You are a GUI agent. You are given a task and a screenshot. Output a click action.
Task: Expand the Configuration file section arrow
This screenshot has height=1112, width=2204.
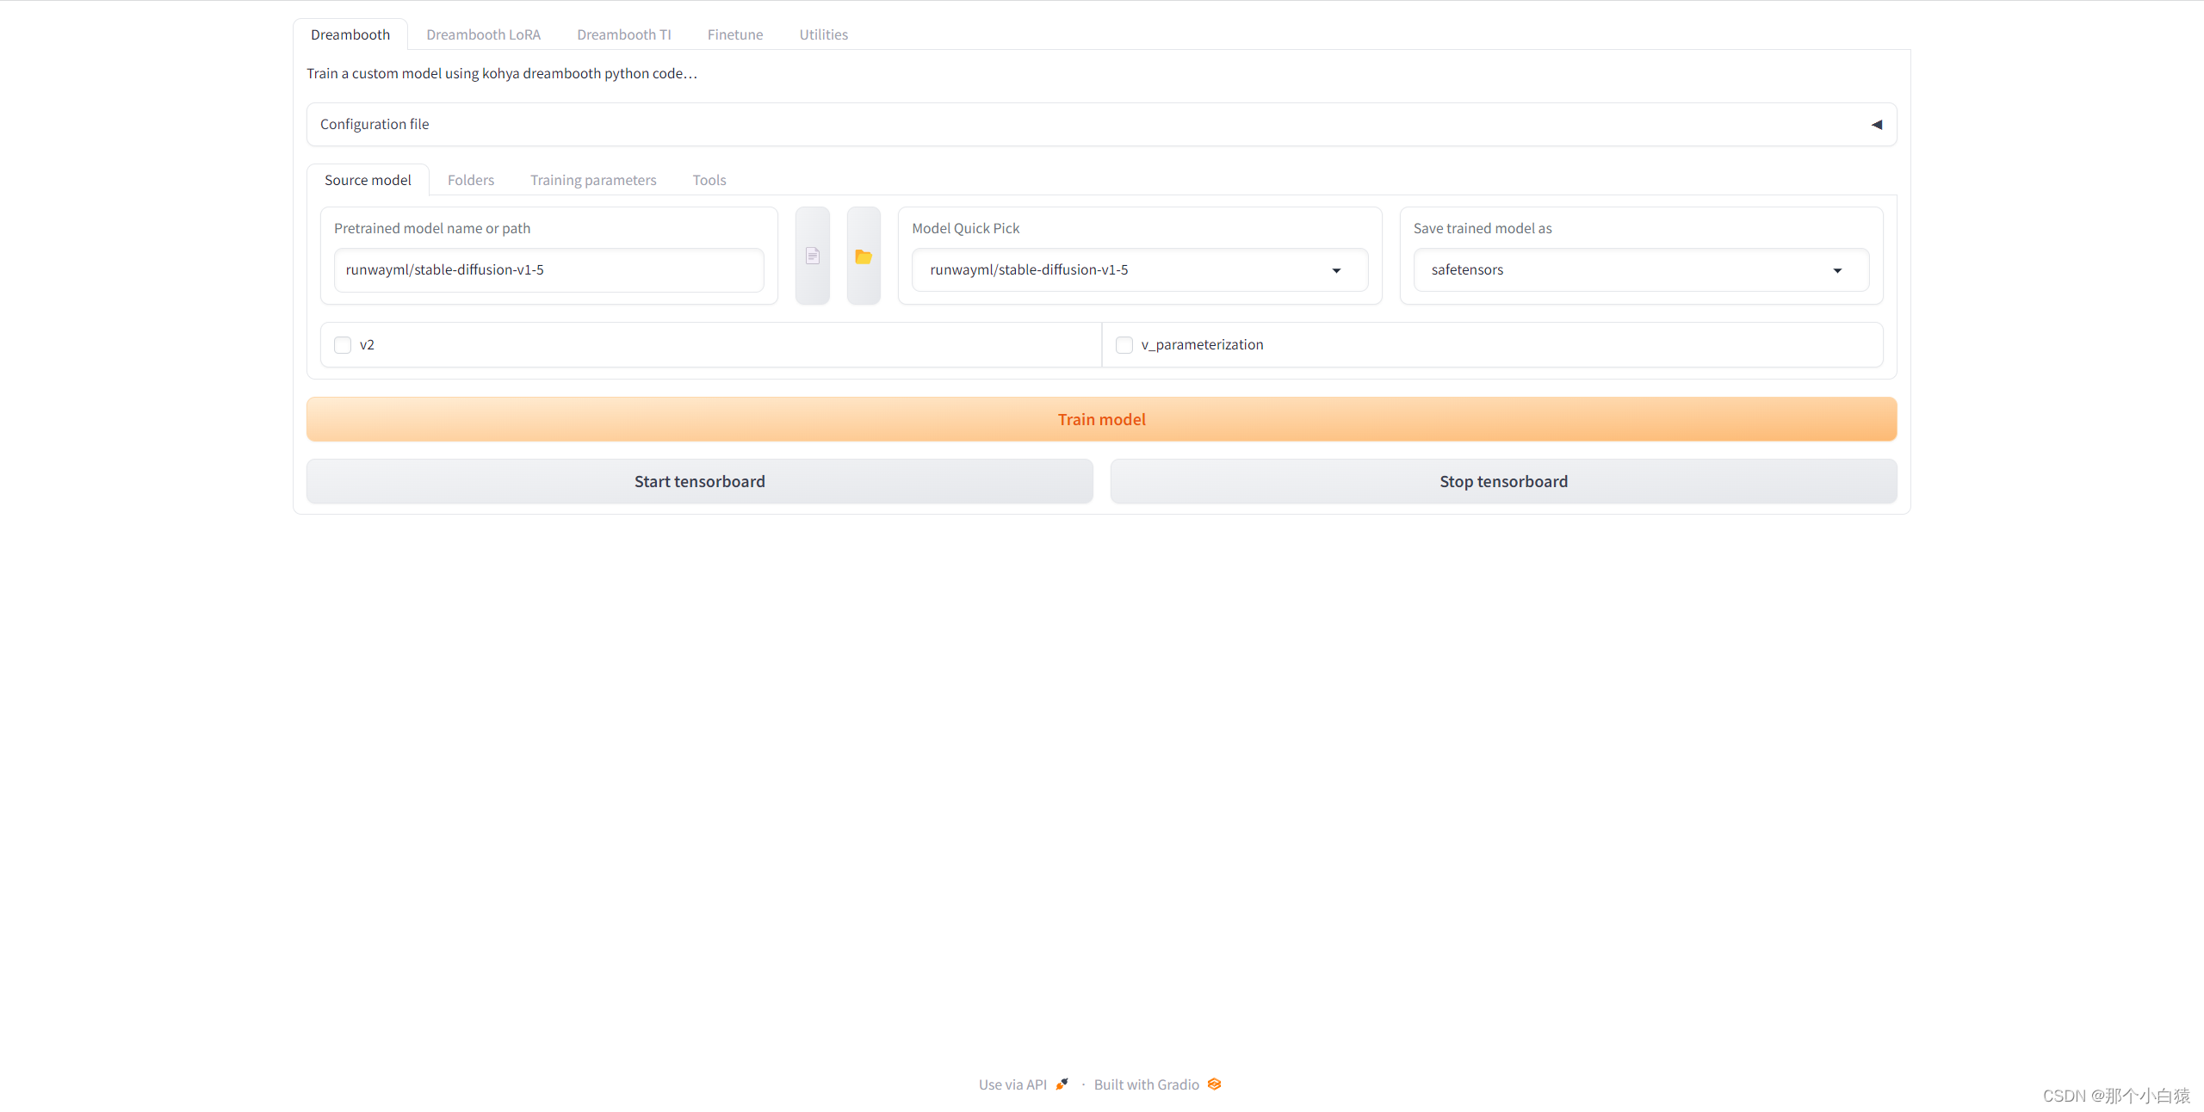click(1876, 125)
